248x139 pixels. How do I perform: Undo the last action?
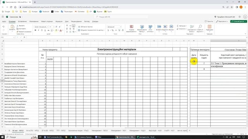click(3, 27)
